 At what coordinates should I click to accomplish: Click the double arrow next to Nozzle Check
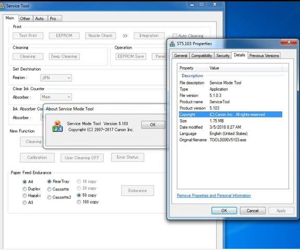tap(125, 36)
